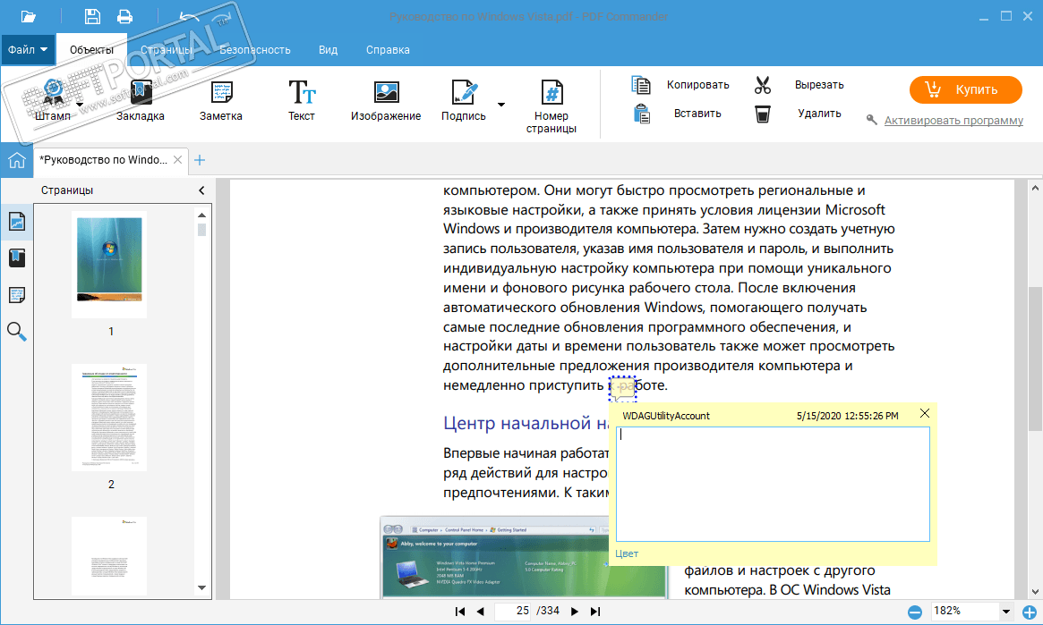
Task: Click the thumbnails panel scroll-up arrow
Action: tap(201, 215)
